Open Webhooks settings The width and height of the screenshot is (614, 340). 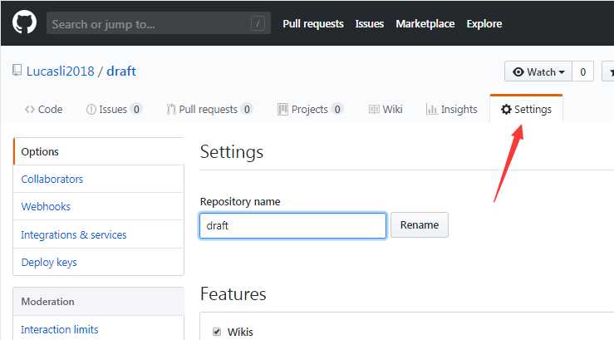pos(98,206)
